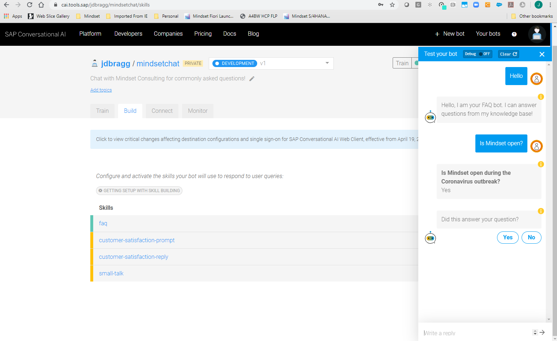
Task: Open the Chrome profile avatar J
Action: coord(539,5)
